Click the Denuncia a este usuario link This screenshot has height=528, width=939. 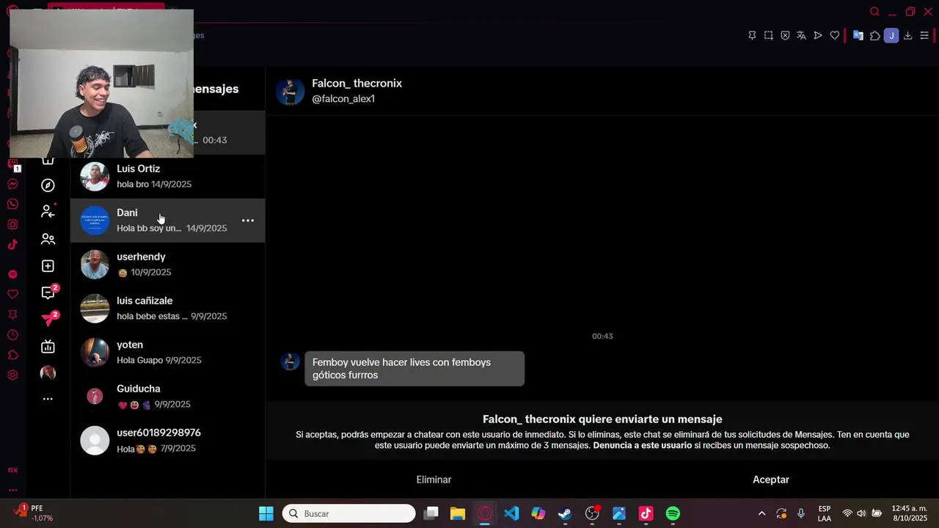[x=643, y=445]
